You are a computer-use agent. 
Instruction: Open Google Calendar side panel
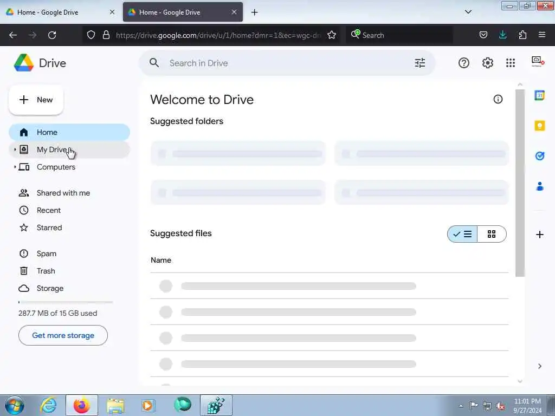[x=539, y=95]
